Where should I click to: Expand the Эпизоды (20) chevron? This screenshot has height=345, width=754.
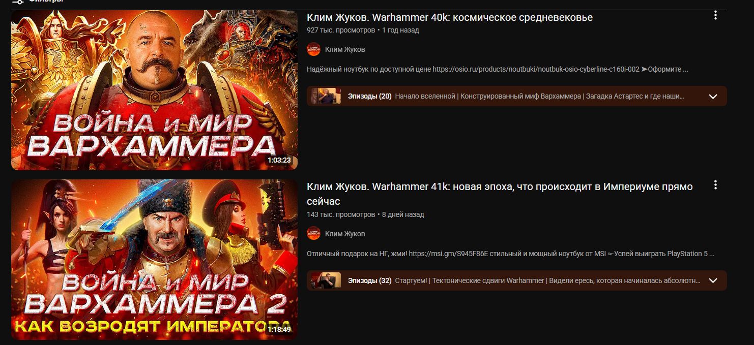(x=713, y=97)
